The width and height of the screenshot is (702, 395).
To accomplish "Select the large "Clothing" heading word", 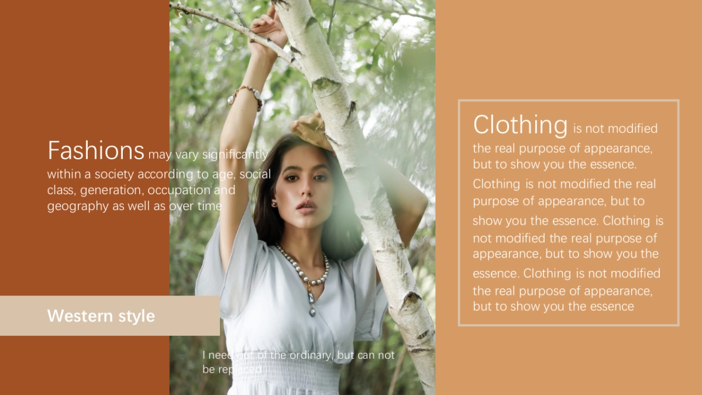I will click(x=520, y=125).
